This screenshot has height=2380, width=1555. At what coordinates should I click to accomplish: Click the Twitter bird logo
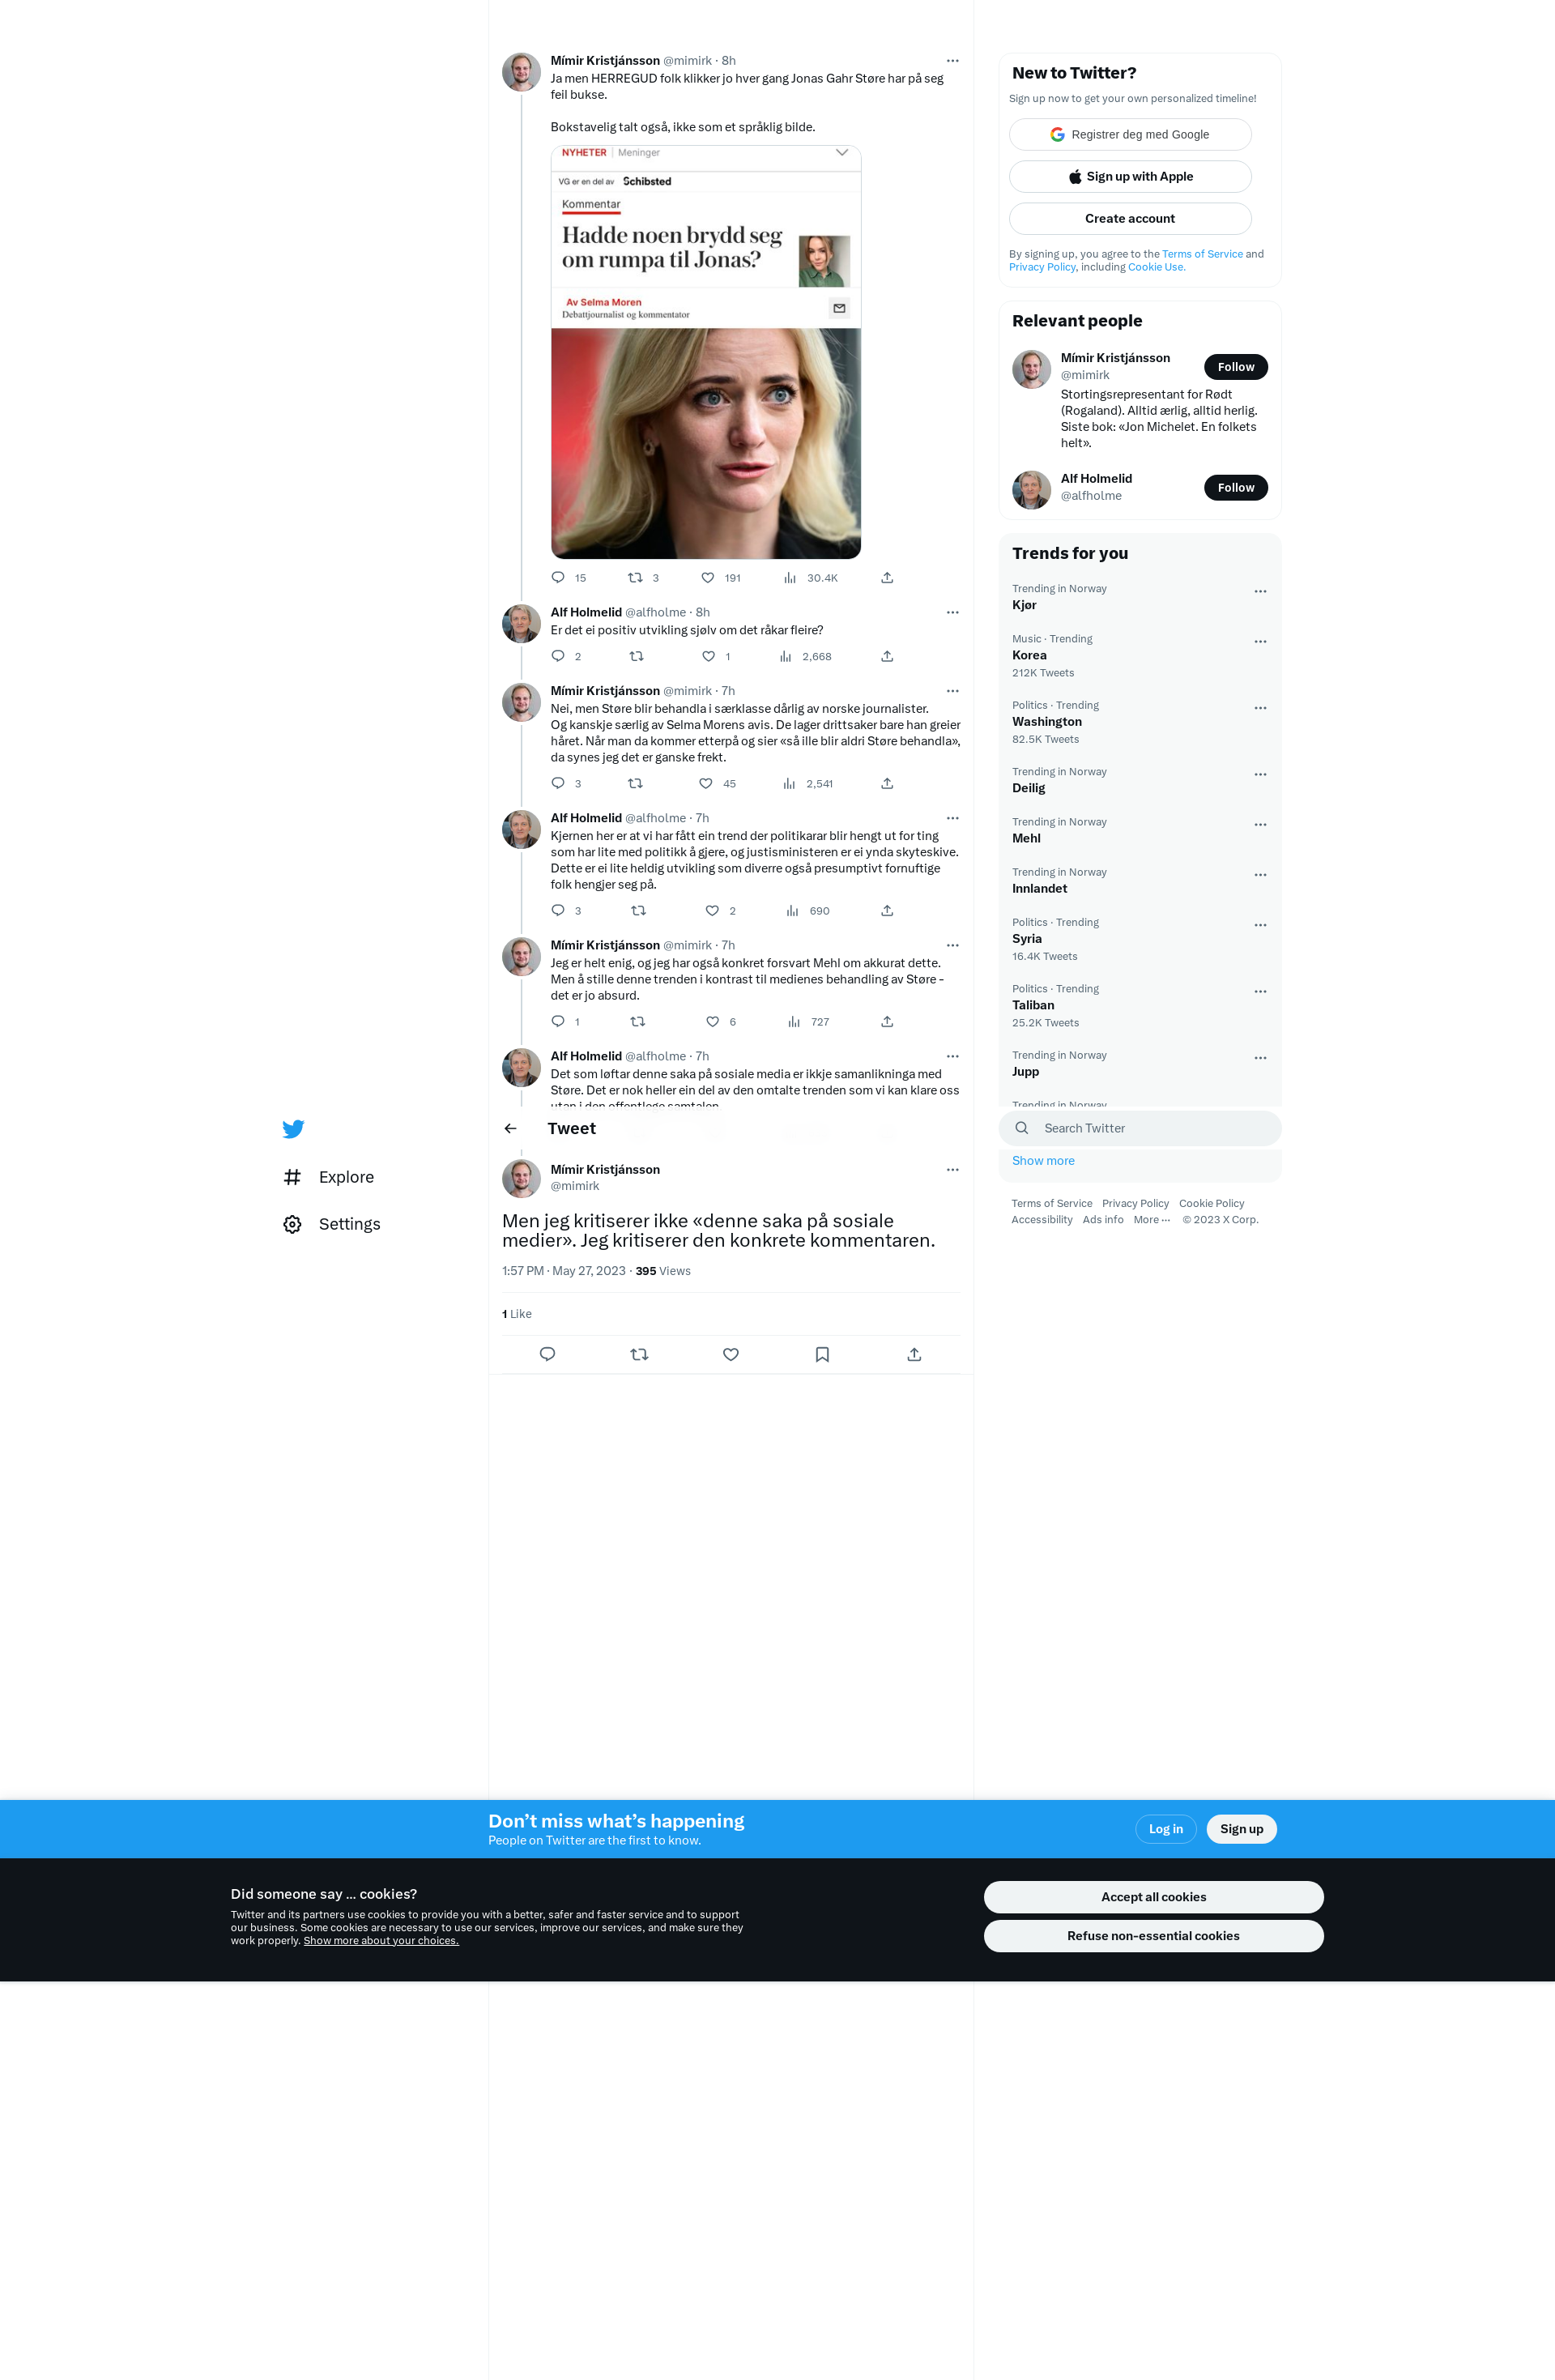point(293,1129)
